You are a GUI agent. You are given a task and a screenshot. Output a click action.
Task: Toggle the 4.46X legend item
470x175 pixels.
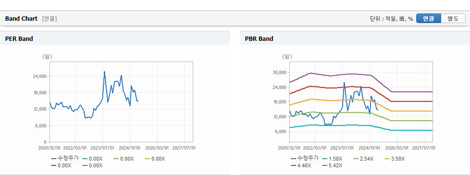301,165
